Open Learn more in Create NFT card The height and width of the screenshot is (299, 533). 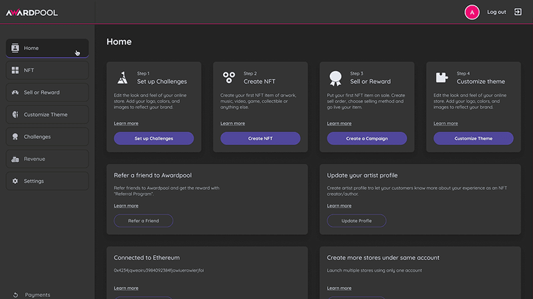point(233,124)
